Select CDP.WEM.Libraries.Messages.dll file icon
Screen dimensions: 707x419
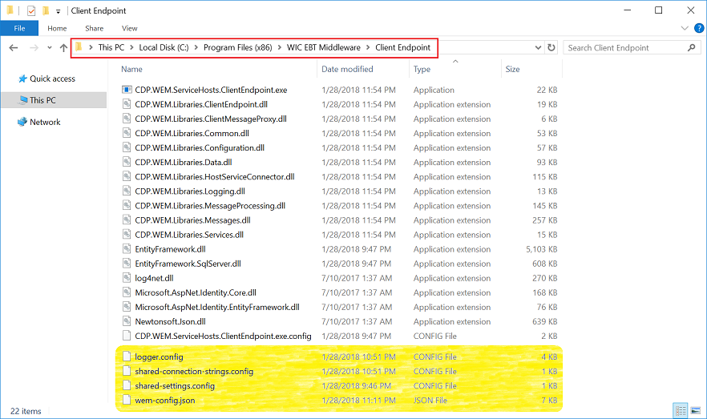coord(127,220)
